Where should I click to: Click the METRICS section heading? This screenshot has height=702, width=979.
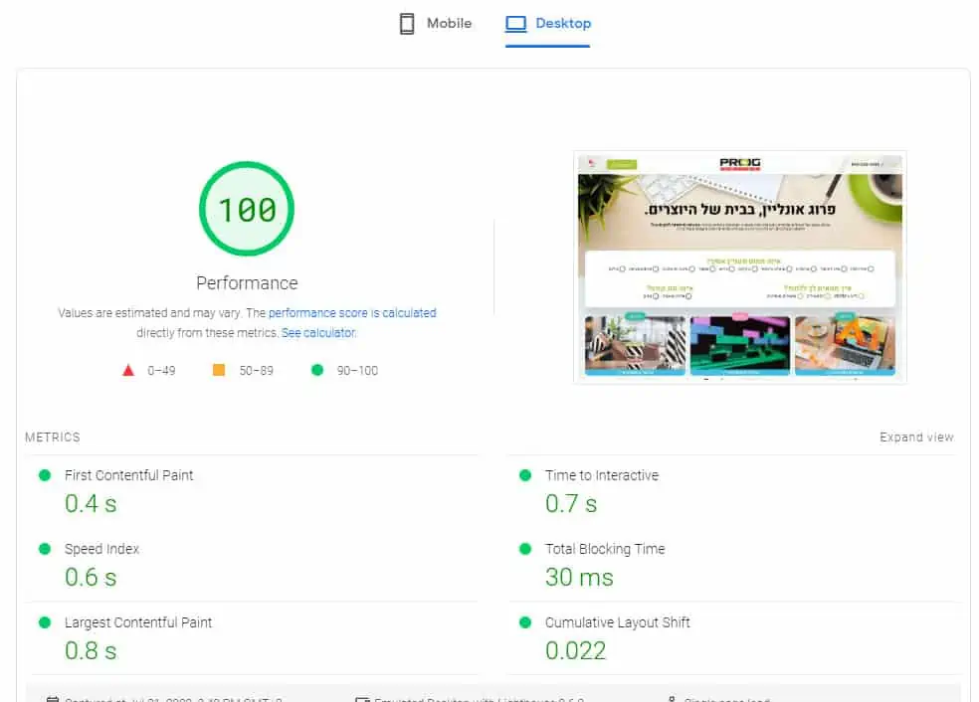coord(53,438)
